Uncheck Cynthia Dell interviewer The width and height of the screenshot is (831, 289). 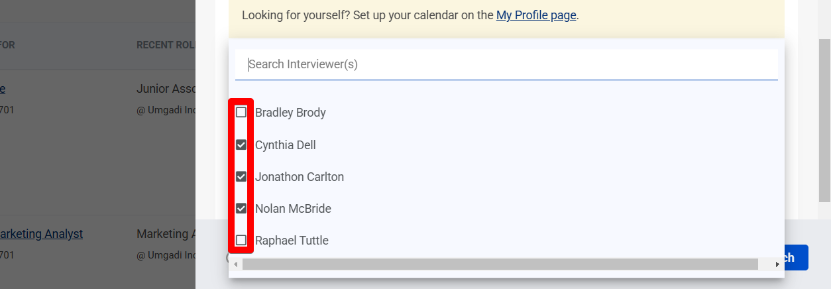click(241, 144)
